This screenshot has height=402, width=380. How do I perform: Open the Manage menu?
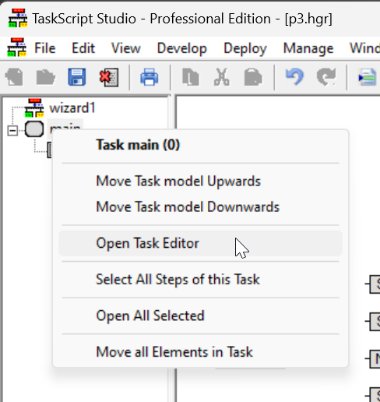308,48
